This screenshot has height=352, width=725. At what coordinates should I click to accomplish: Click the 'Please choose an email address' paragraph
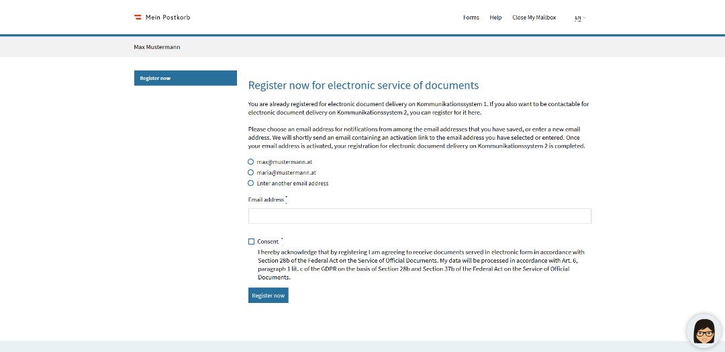tap(417, 138)
